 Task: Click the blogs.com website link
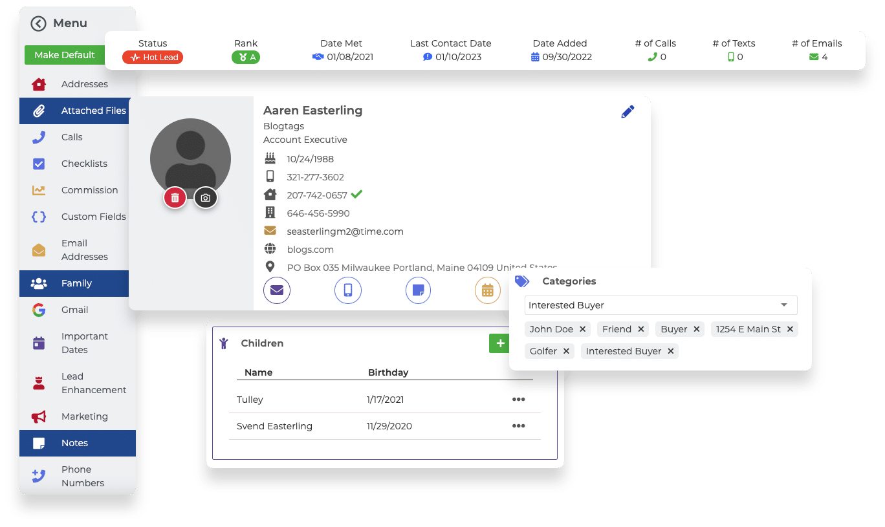coord(311,250)
